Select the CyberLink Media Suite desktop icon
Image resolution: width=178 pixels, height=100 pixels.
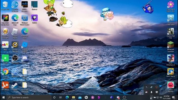5,20
